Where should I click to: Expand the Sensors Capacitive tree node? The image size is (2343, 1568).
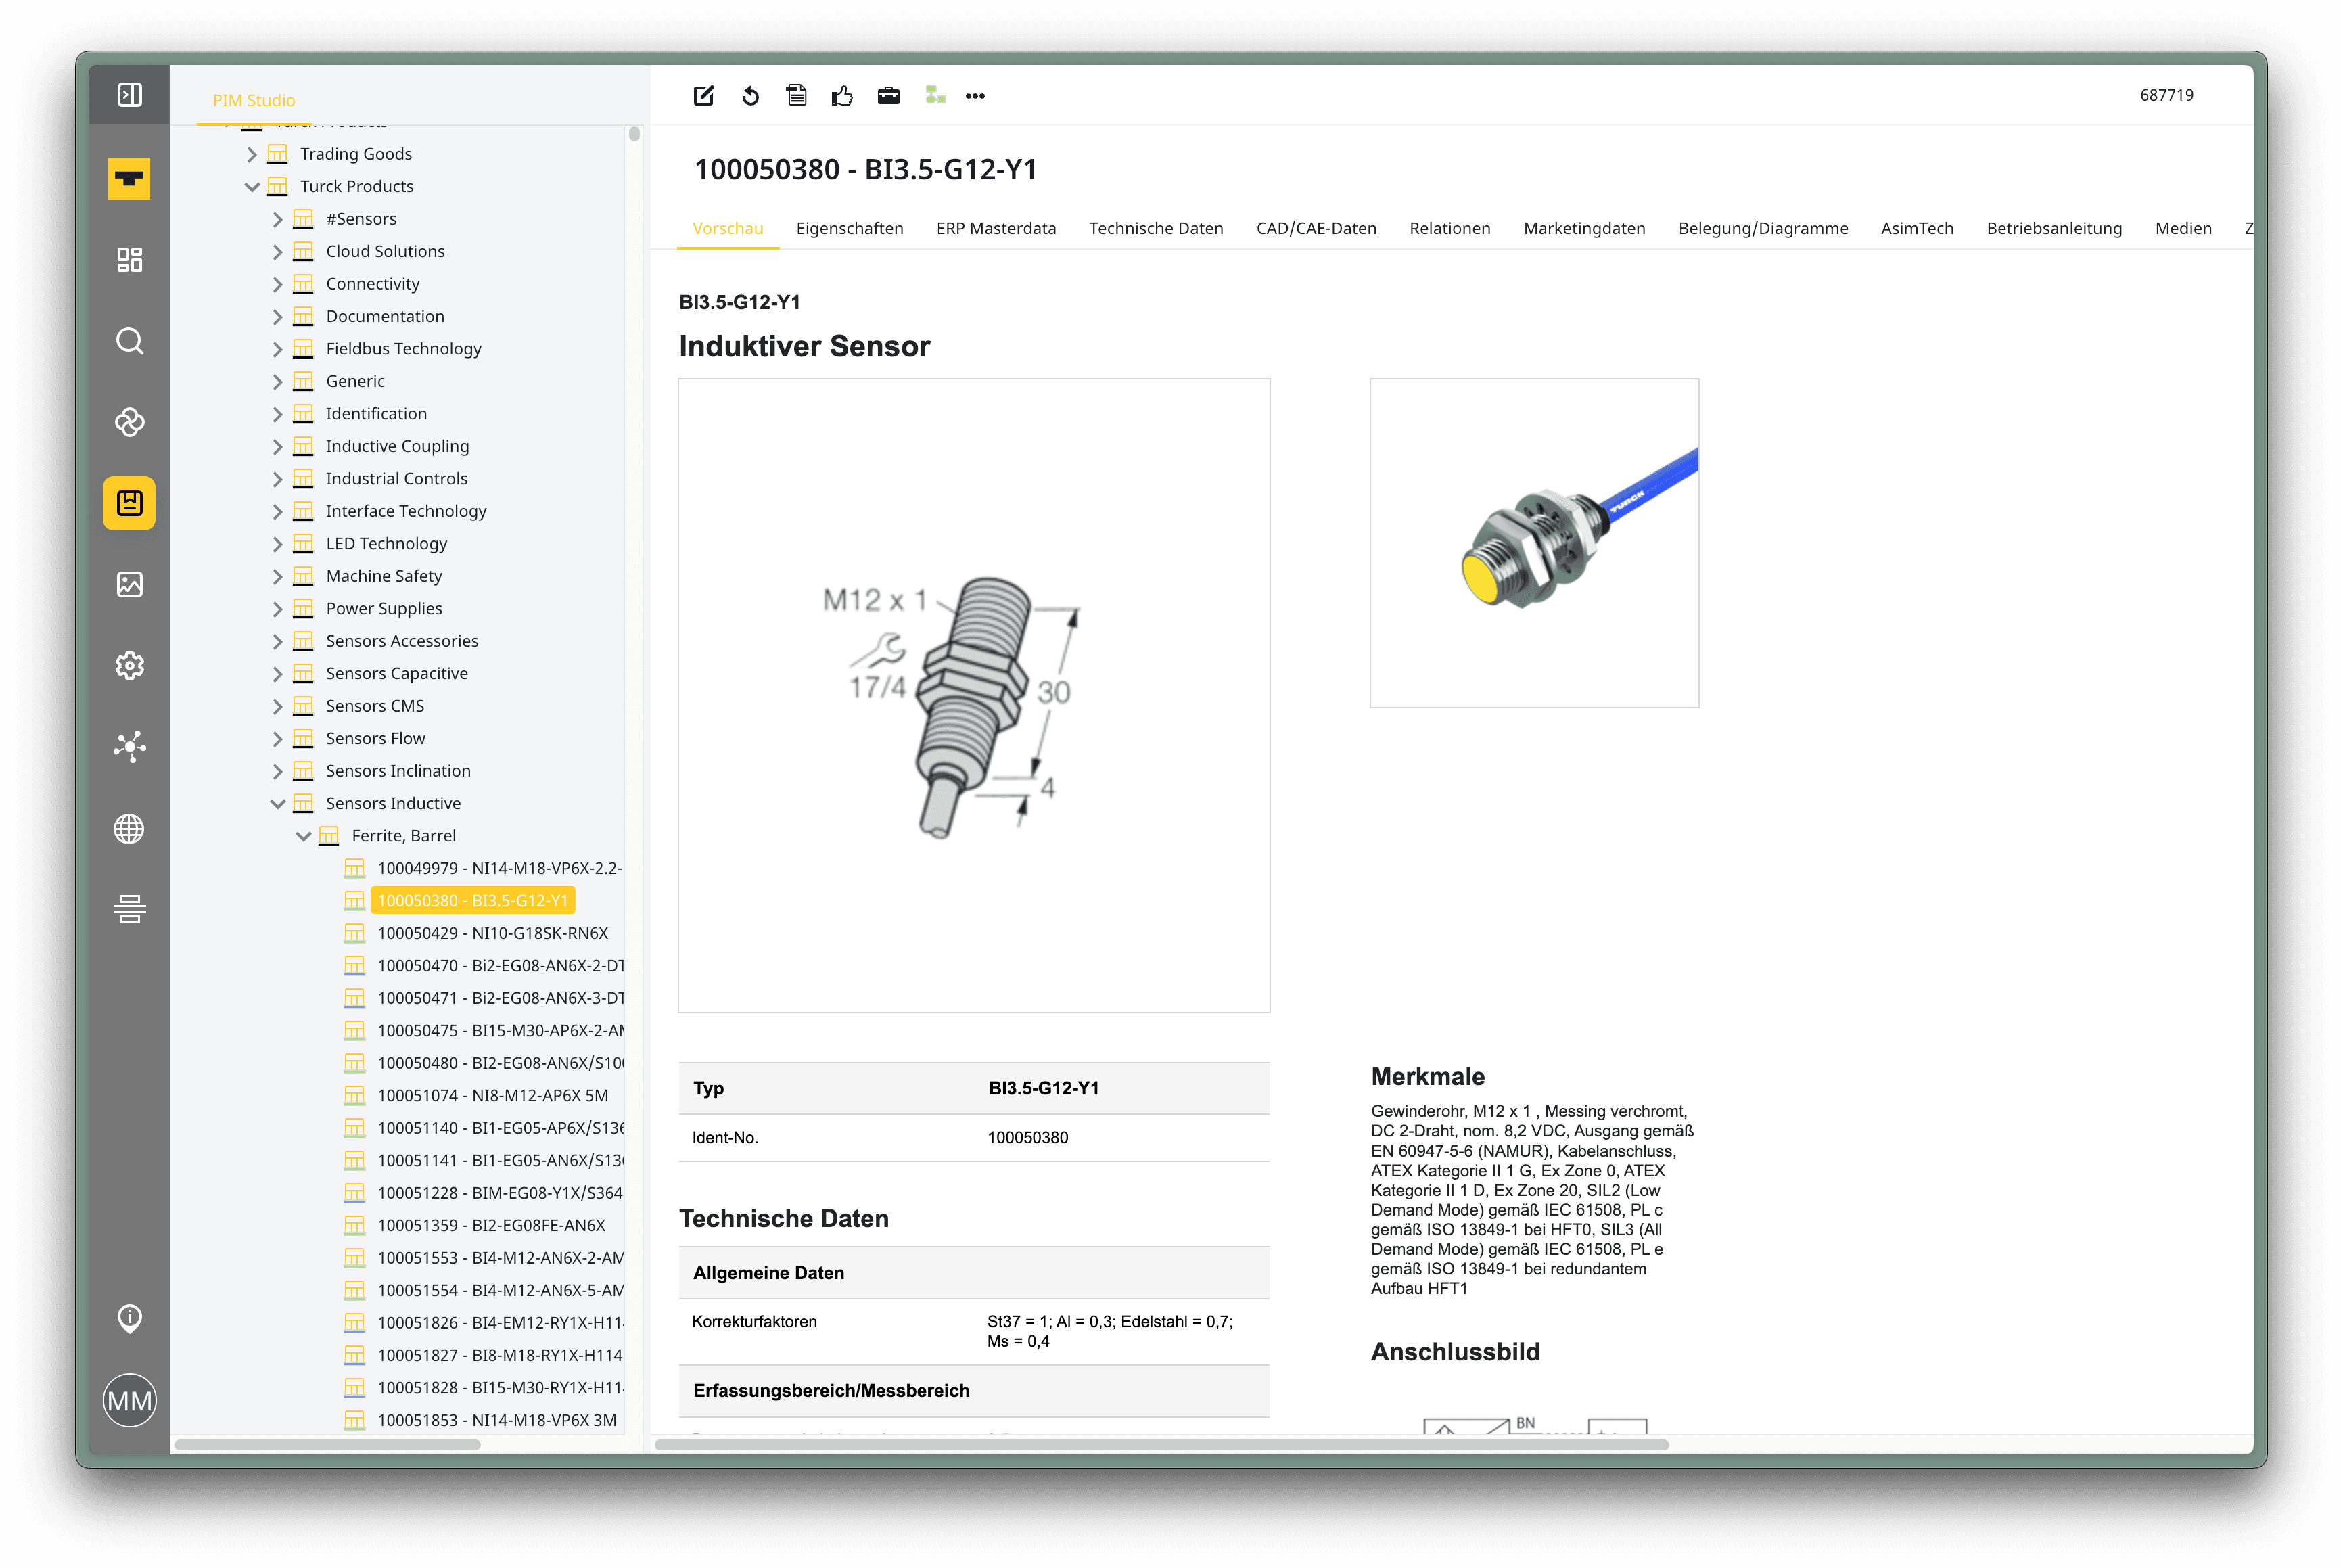[x=278, y=673]
